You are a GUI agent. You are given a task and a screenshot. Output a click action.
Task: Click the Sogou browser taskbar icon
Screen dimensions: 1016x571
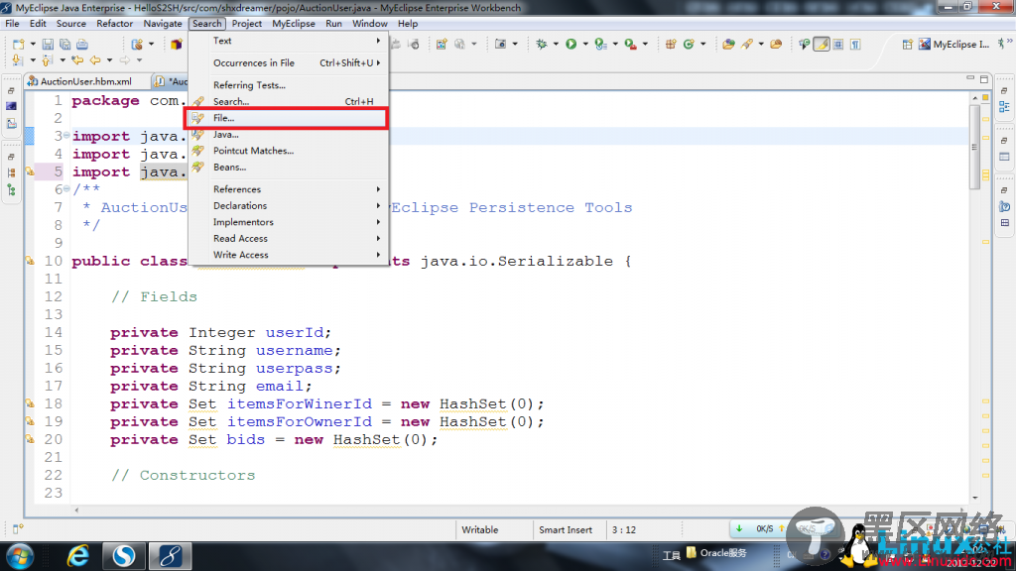click(123, 556)
